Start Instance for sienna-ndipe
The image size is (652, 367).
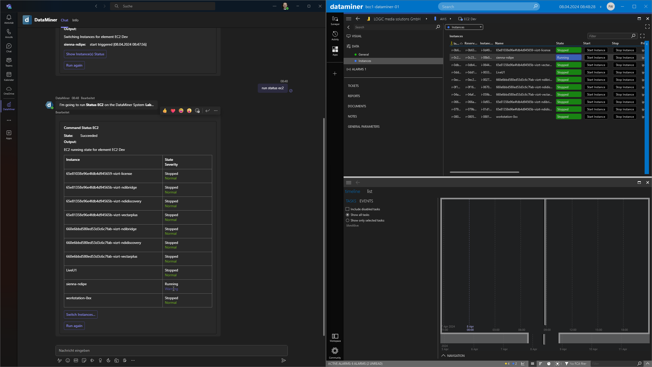tap(596, 58)
